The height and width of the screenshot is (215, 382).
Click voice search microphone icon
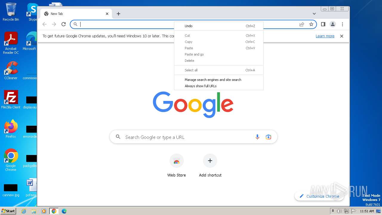[257, 137]
